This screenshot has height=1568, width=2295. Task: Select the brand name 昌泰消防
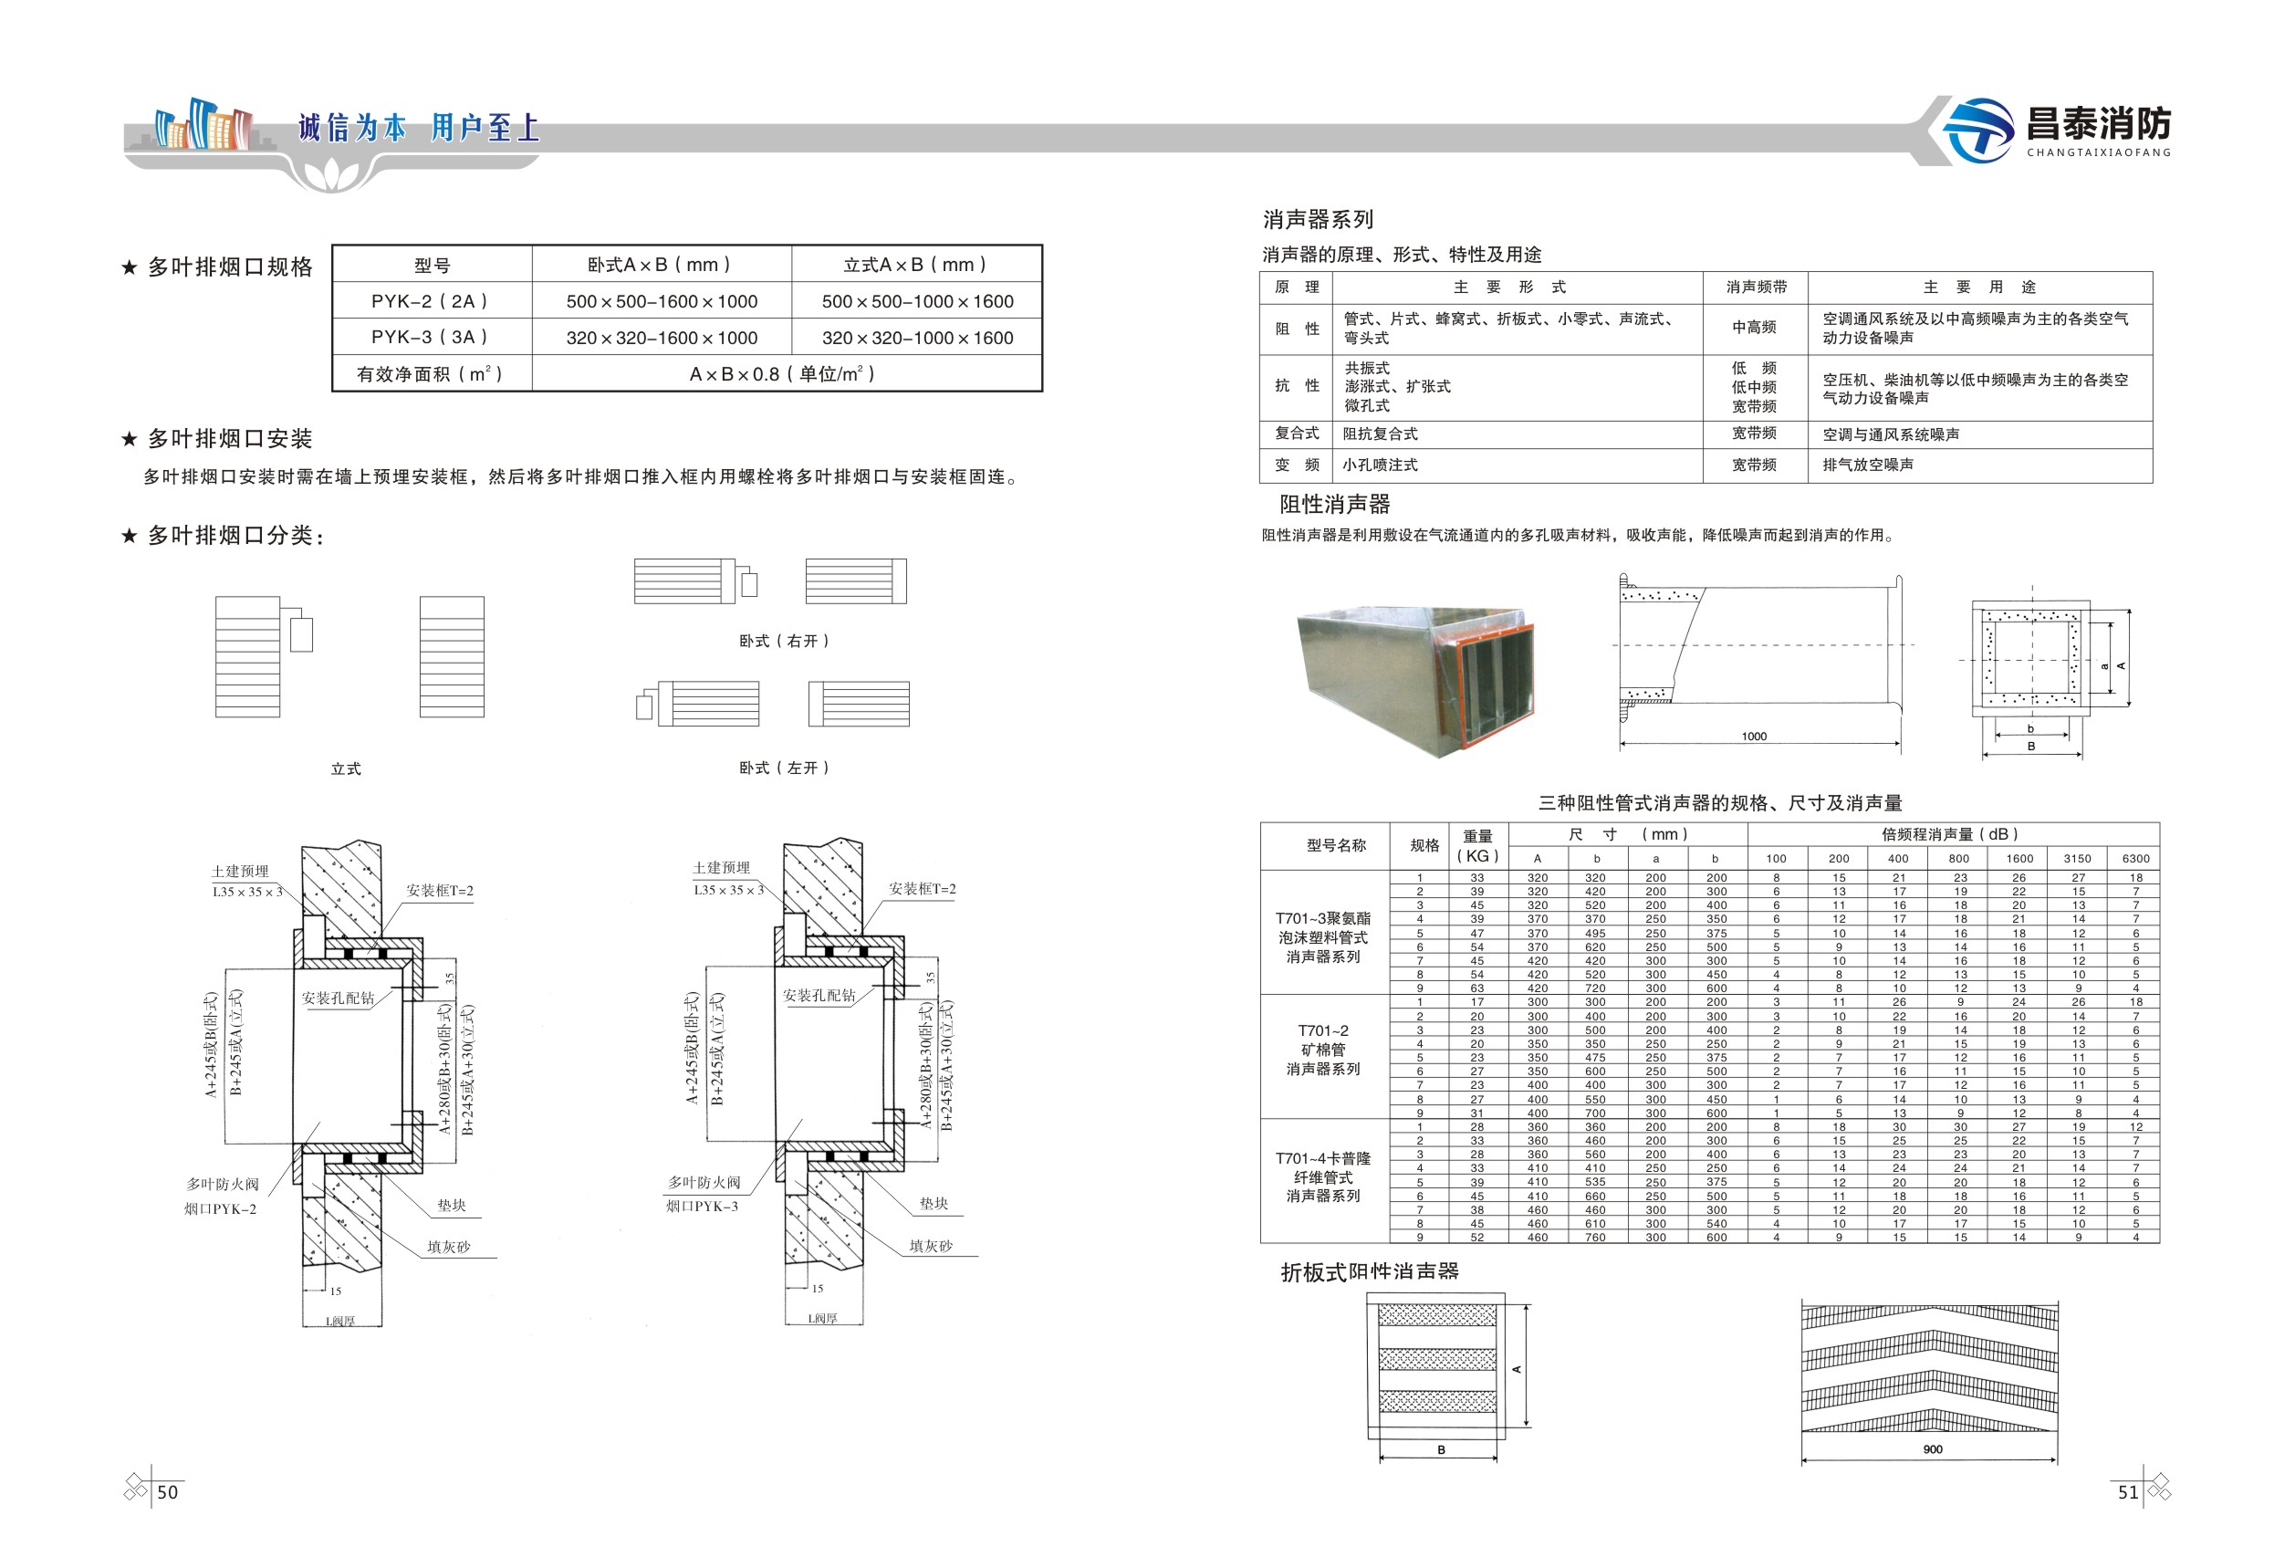pos(2099,124)
